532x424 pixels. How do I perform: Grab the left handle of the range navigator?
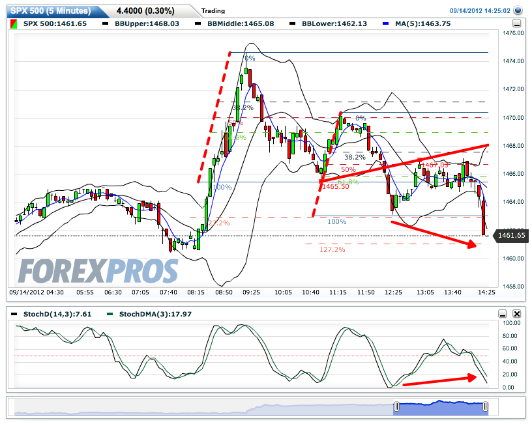point(396,406)
